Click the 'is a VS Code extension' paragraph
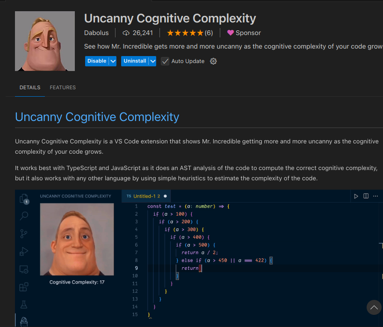The width and height of the screenshot is (383, 327). [x=196, y=146]
